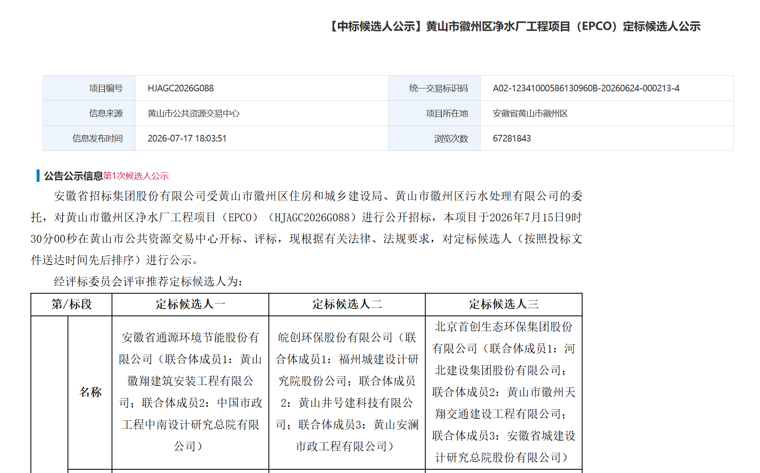Click the 项目所在地 label cell
Viewport: 760px width, 473px height.
[434, 113]
